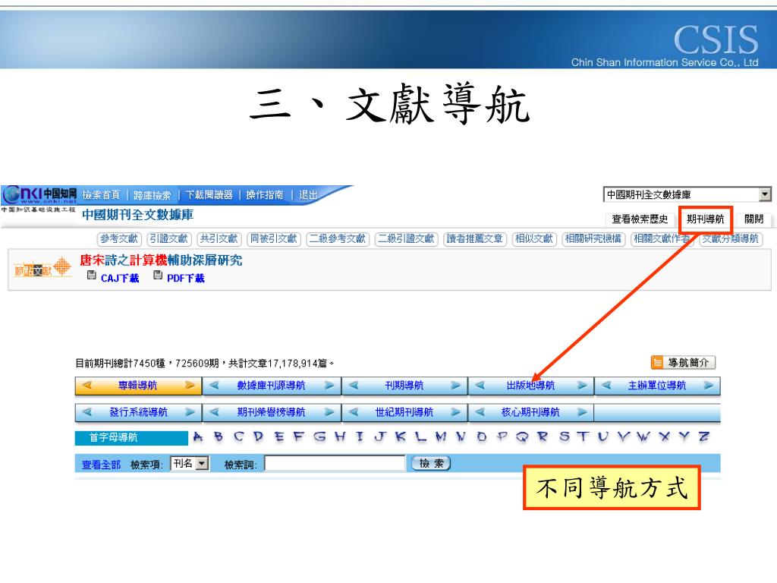Open the 二級參考文獻 tab

(x=338, y=239)
